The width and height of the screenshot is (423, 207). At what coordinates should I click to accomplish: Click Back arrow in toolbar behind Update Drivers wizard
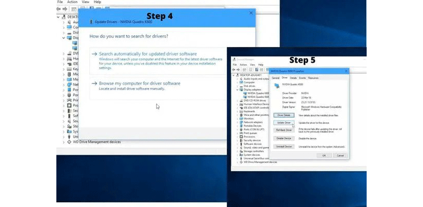58,9
